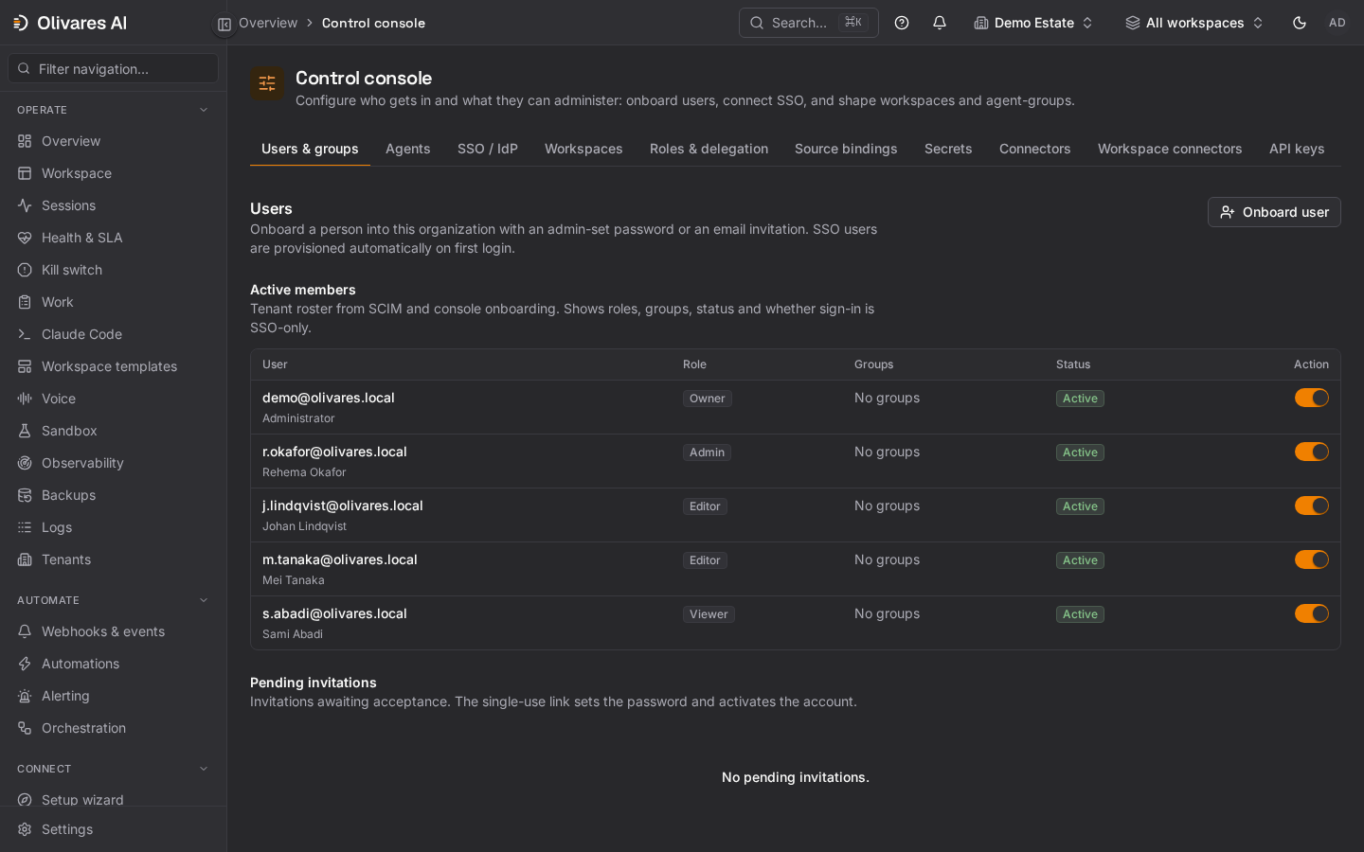1364x852 pixels.
Task: Click the Work clipboard icon
Action: 25,302
